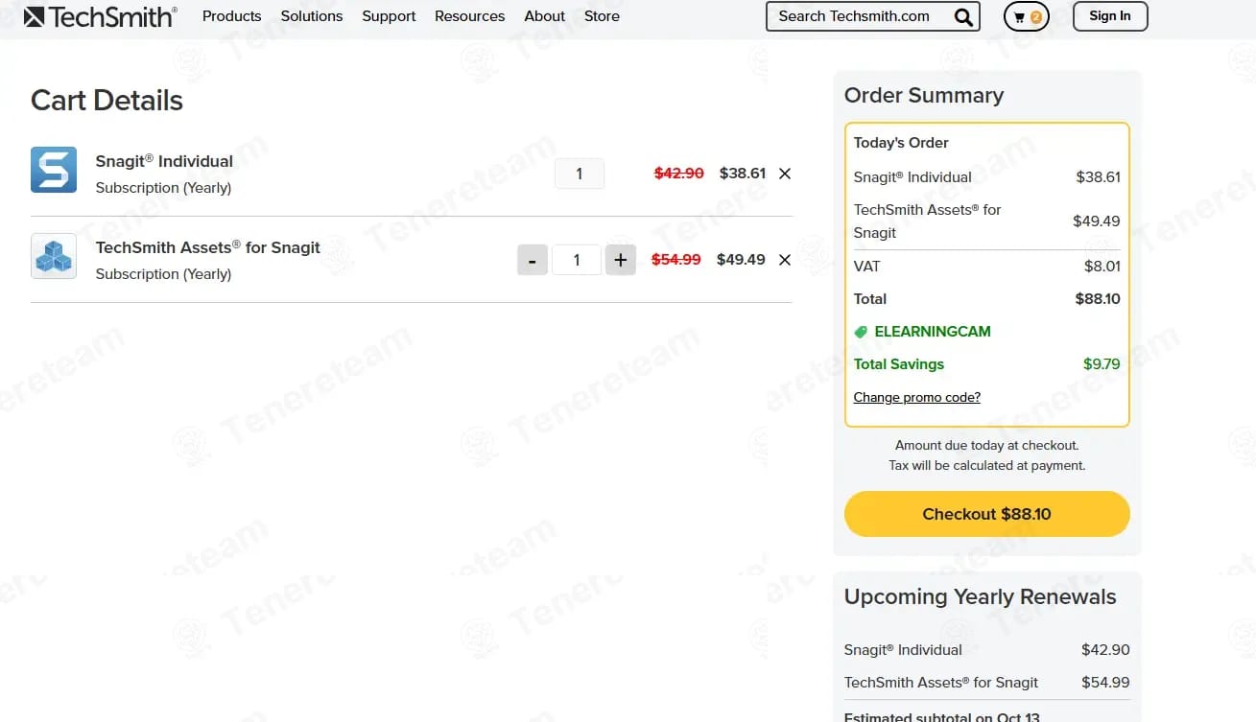This screenshot has height=722, width=1256.
Task: Click $49.49 price in Order Summary
Action: tap(1097, 221)
